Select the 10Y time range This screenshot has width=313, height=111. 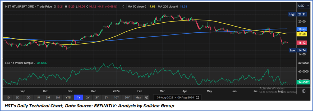coord(116,98)
